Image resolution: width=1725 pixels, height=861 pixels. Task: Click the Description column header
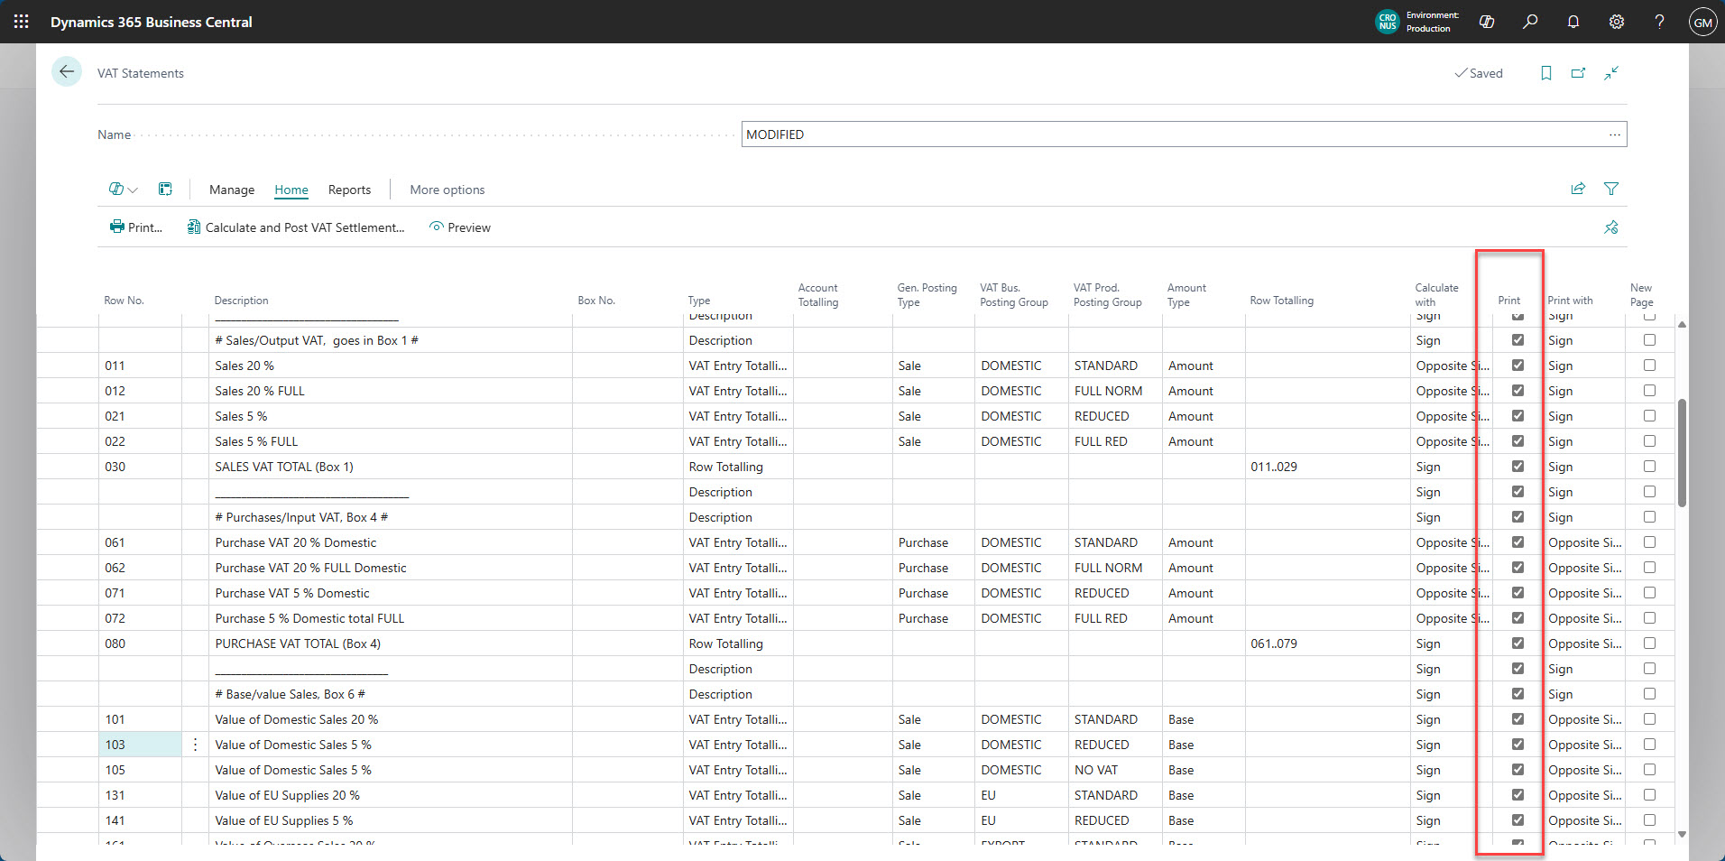point(241,301)
